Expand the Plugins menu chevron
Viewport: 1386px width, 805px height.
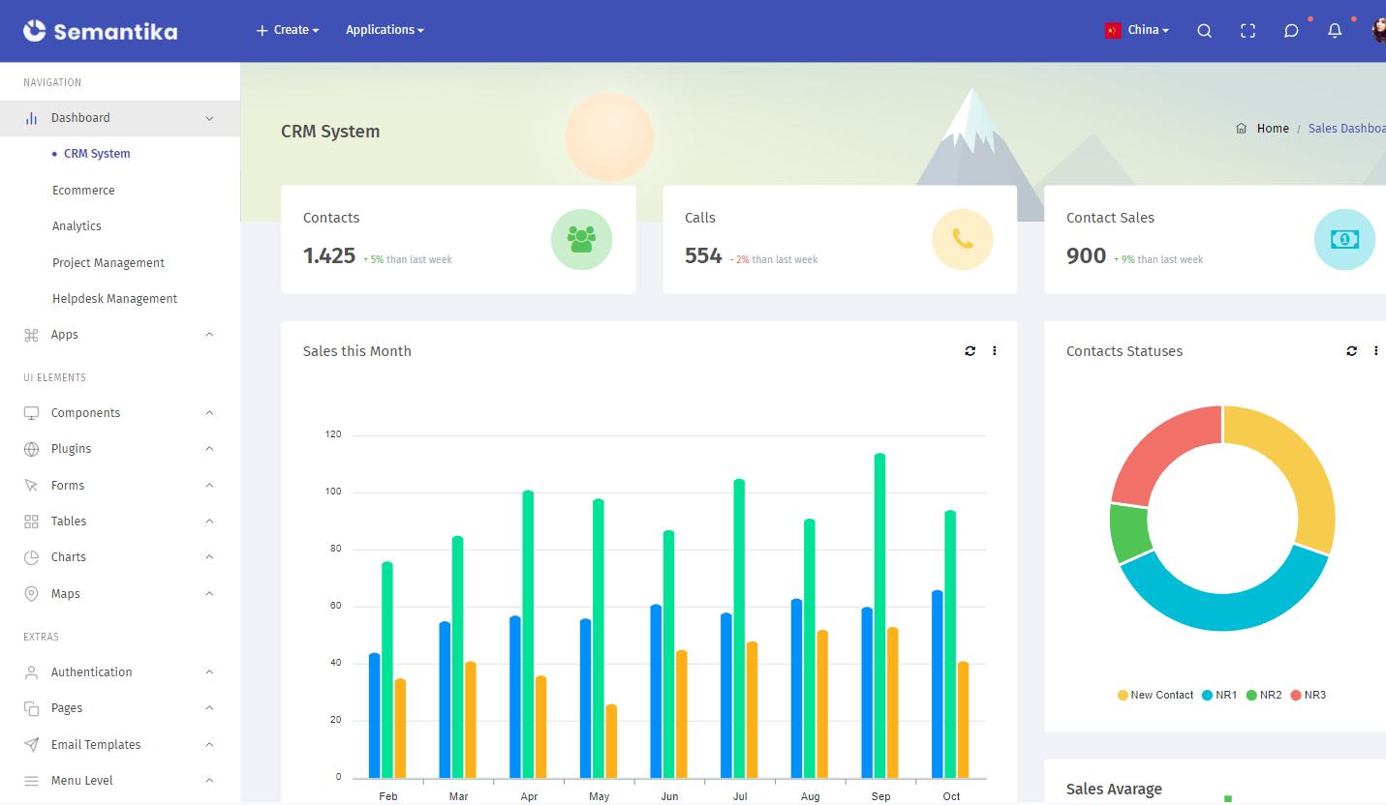209,449
